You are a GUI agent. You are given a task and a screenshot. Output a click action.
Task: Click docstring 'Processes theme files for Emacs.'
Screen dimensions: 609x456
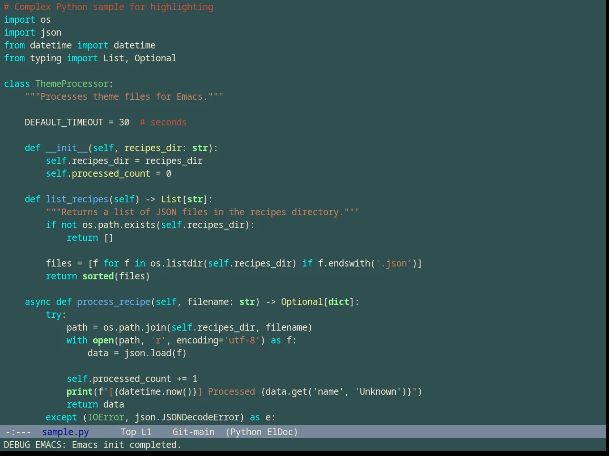(x=124, y=96)
